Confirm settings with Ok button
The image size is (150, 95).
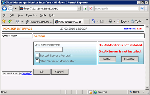click(42, 72)
